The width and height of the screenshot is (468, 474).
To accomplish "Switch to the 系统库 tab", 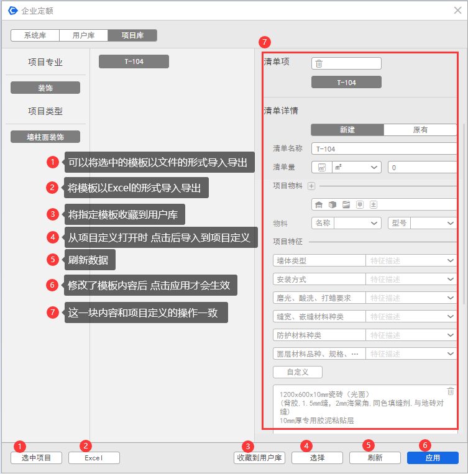I will 35,35.
